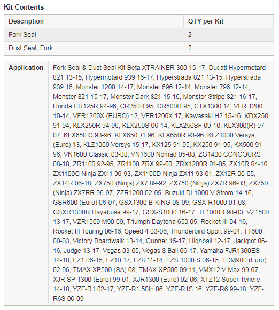279x310 pixels.
Task: Click the GSXR1300R Hayabusa 99-17 entry
Action: pyautogui.click(x=96, y=212)
